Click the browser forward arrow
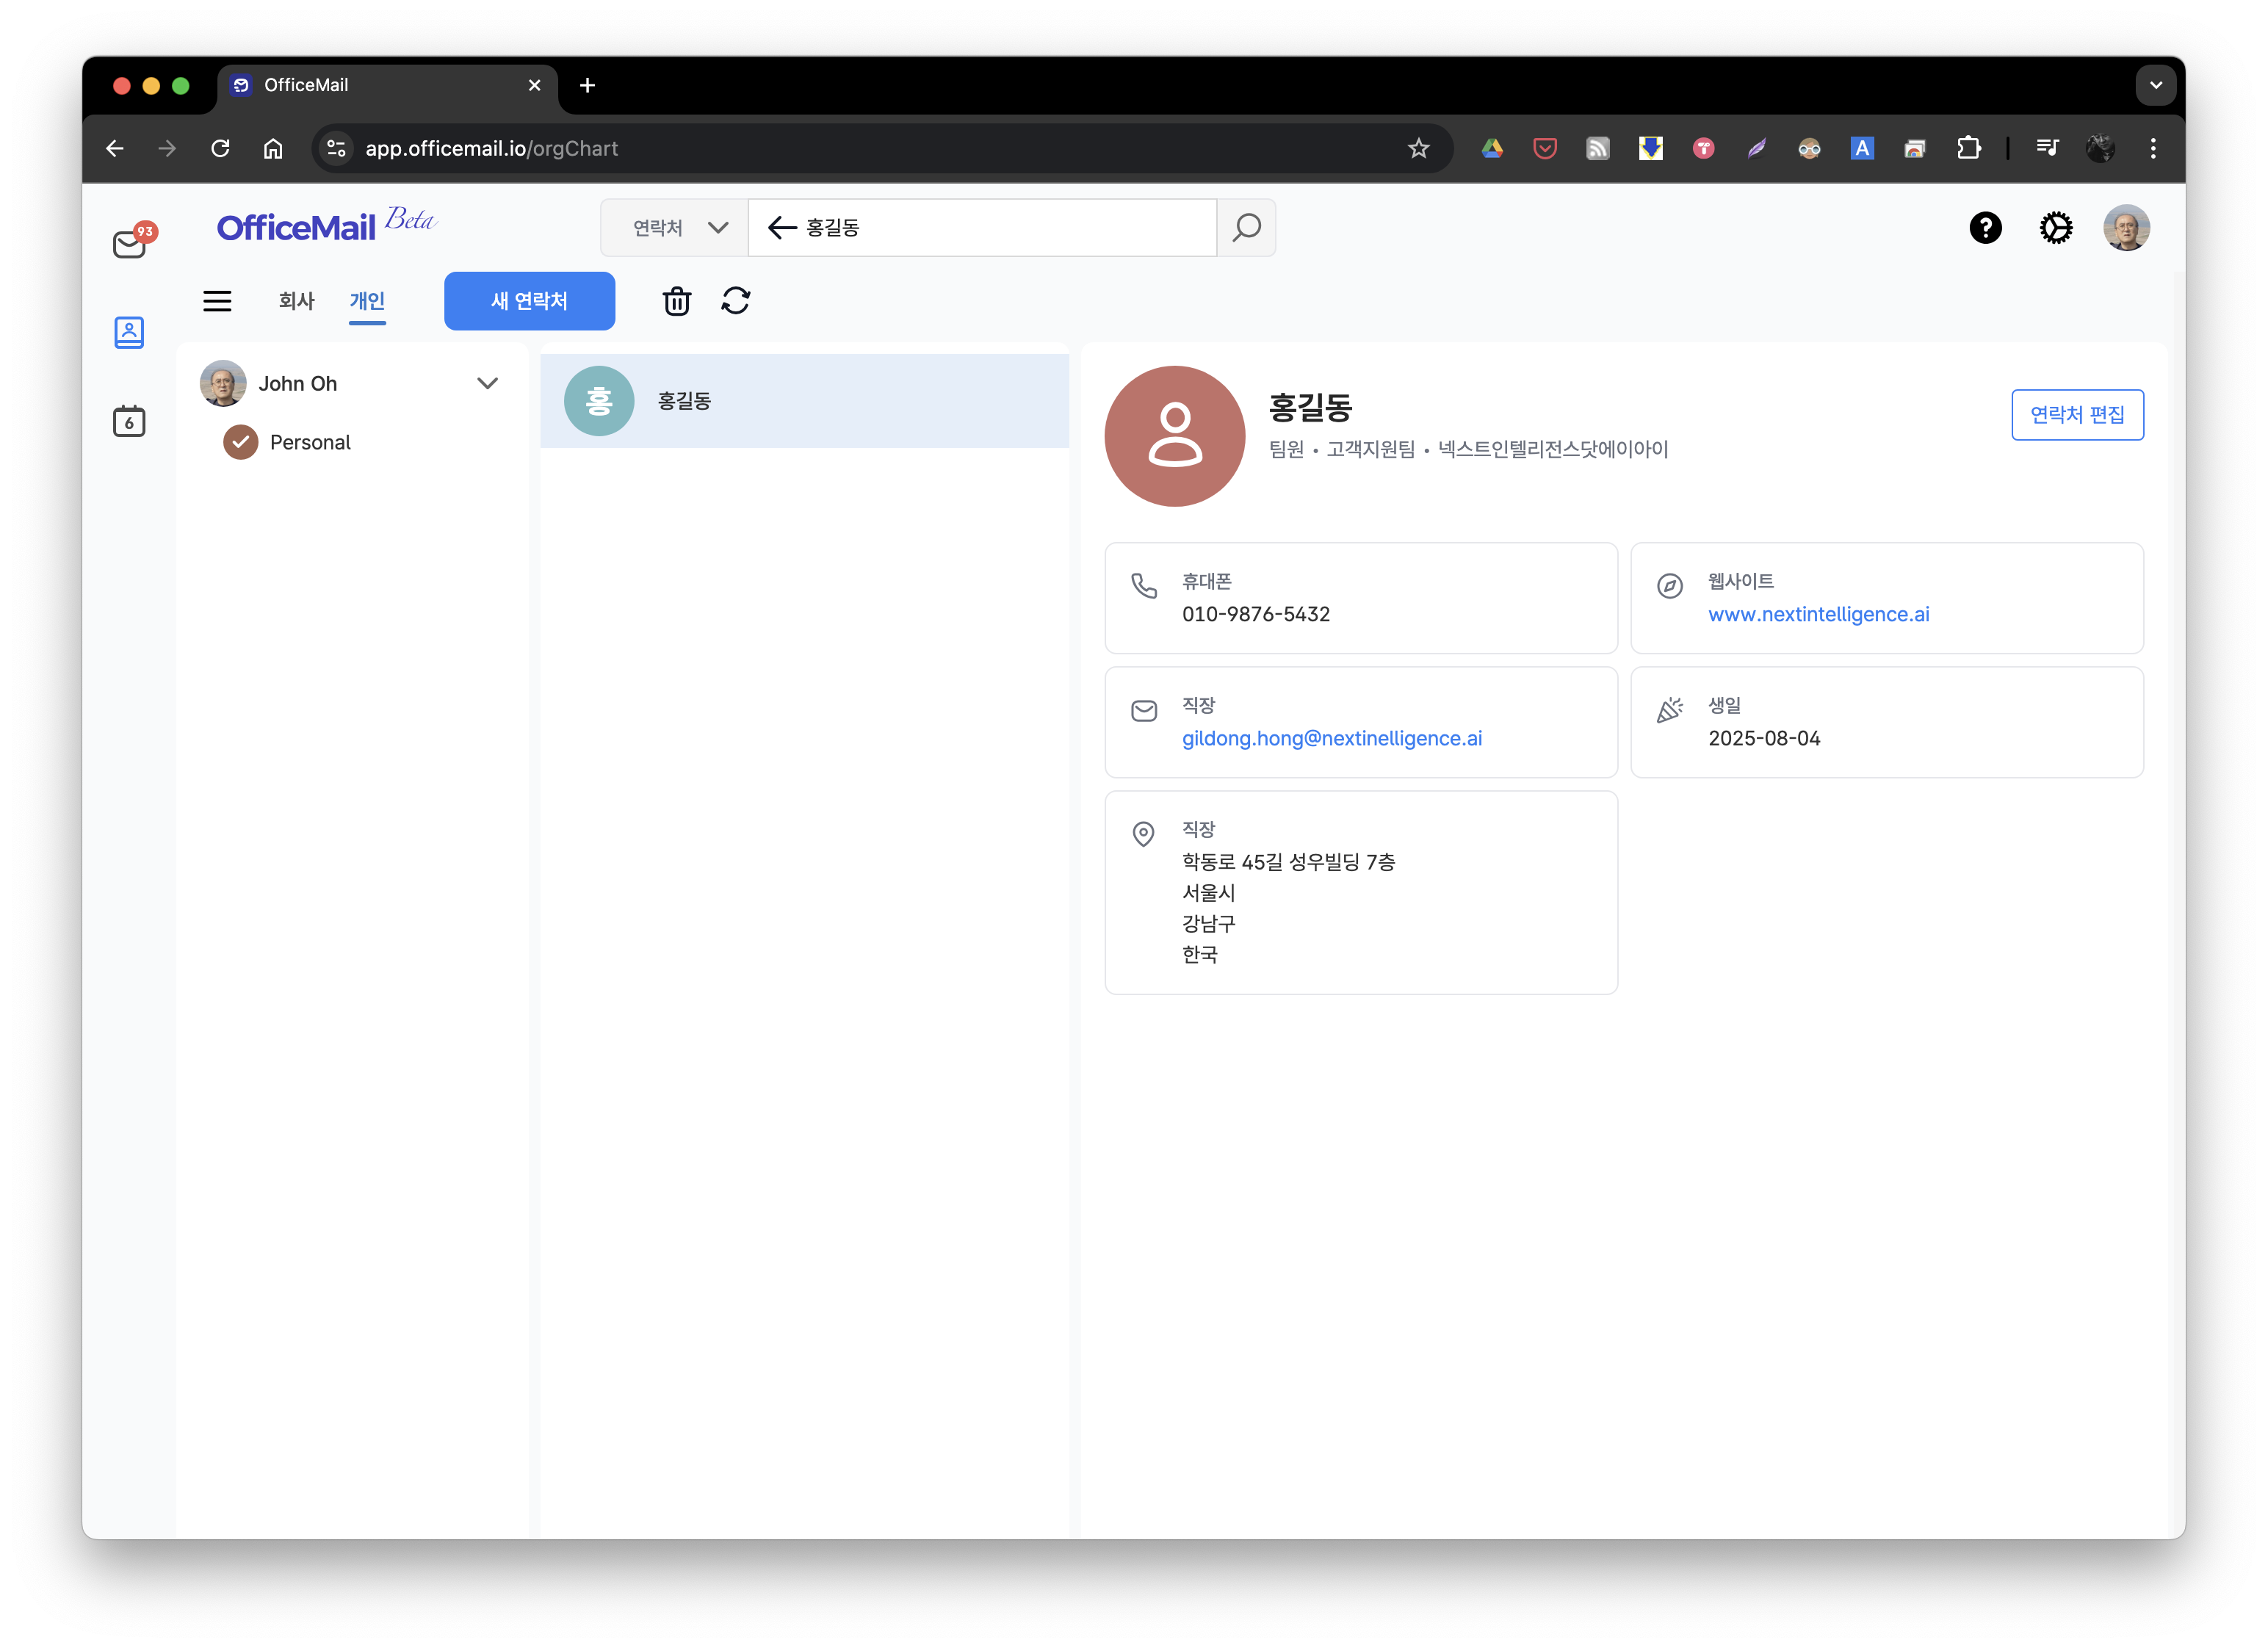Screen dimensions: 2268x1648 pyautogui.click(x=167, y=149)
